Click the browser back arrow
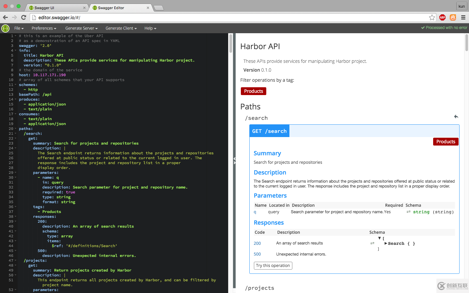This screenshot has height=293, width=469. click(x=5, y=17)
